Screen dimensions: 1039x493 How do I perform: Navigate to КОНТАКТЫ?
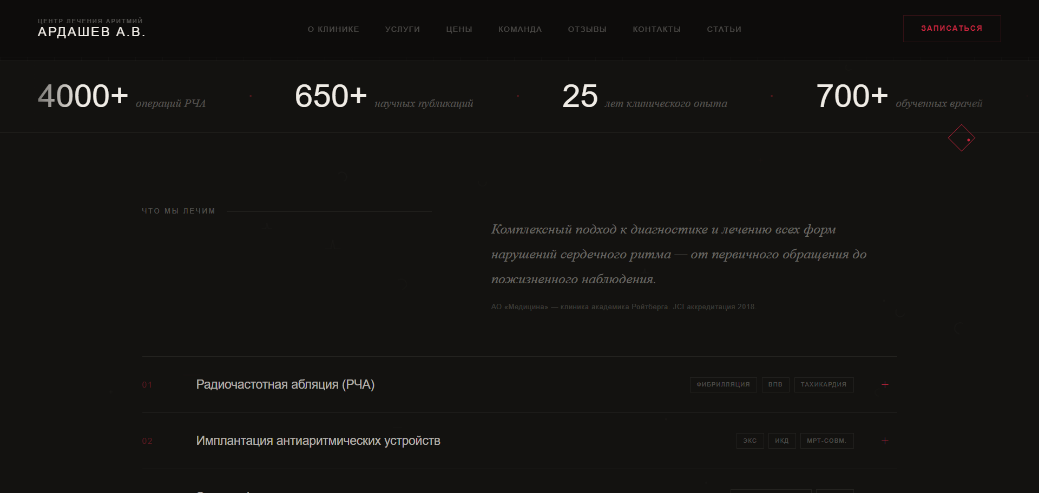(x=657, y=29)
